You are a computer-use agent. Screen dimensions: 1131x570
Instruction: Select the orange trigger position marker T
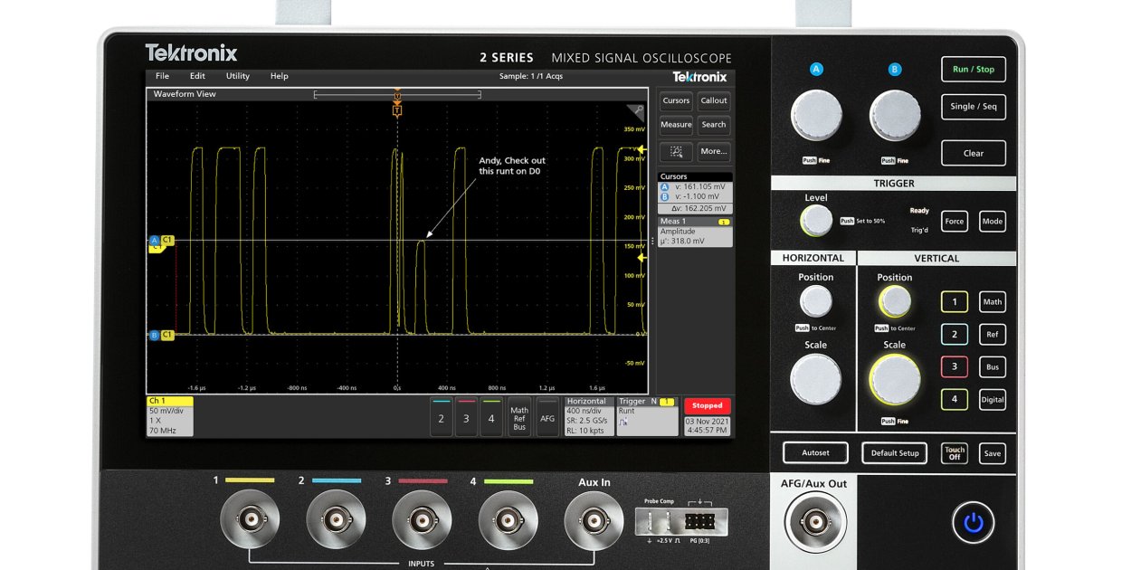[396, 109]
